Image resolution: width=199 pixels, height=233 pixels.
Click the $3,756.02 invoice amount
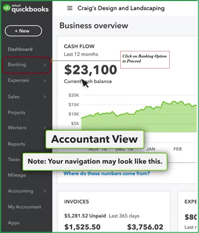pyautogui.click(x=145, y=227)
